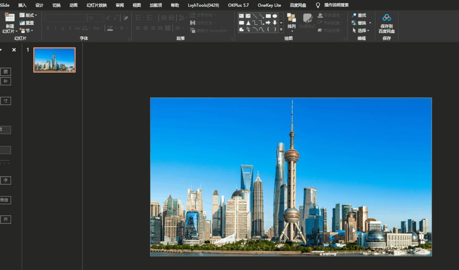
Task: Select the rectangle shape in drawing gallery
Action: coord(268,16)
